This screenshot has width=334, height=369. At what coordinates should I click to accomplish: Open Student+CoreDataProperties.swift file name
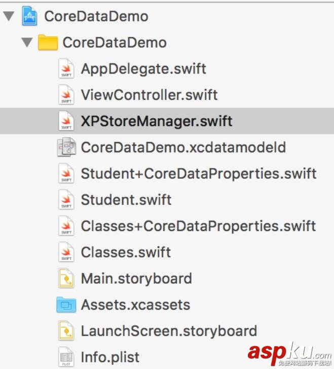199,174
